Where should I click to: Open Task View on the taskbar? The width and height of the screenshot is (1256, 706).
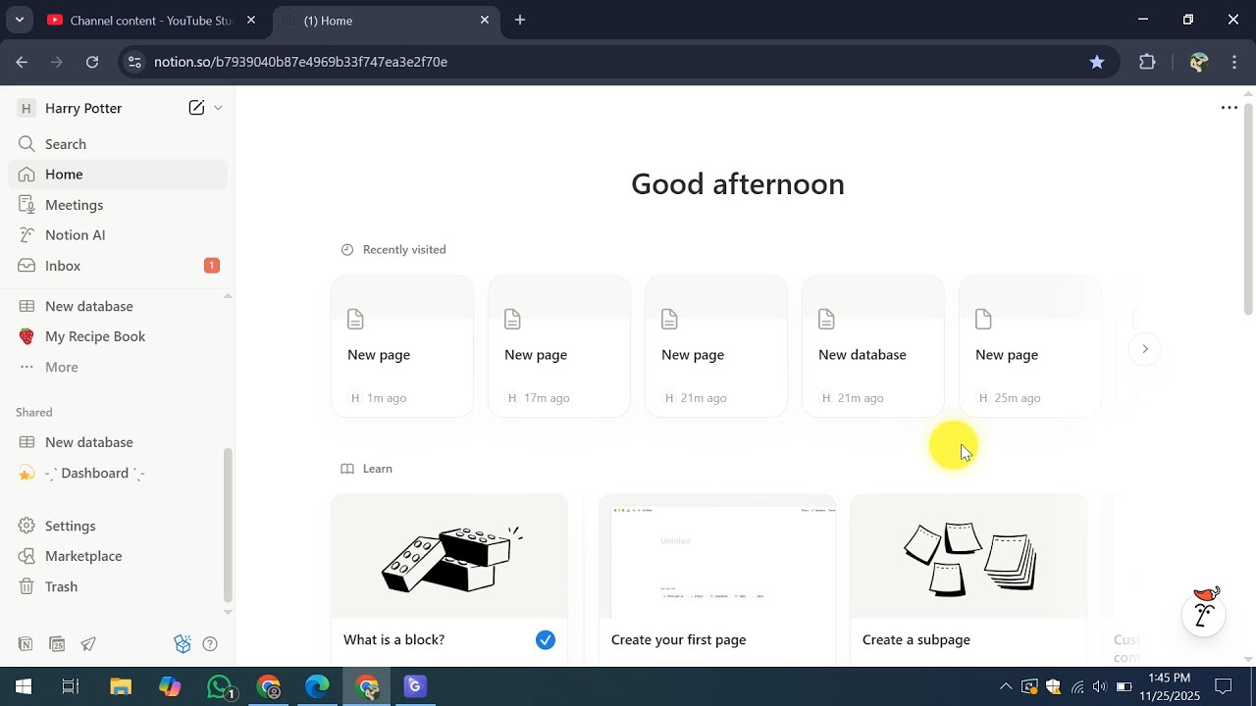coord(71,686)
